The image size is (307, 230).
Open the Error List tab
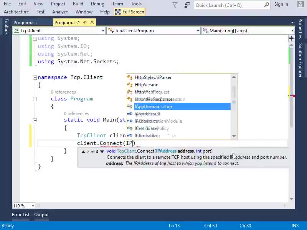click(21, 215)
